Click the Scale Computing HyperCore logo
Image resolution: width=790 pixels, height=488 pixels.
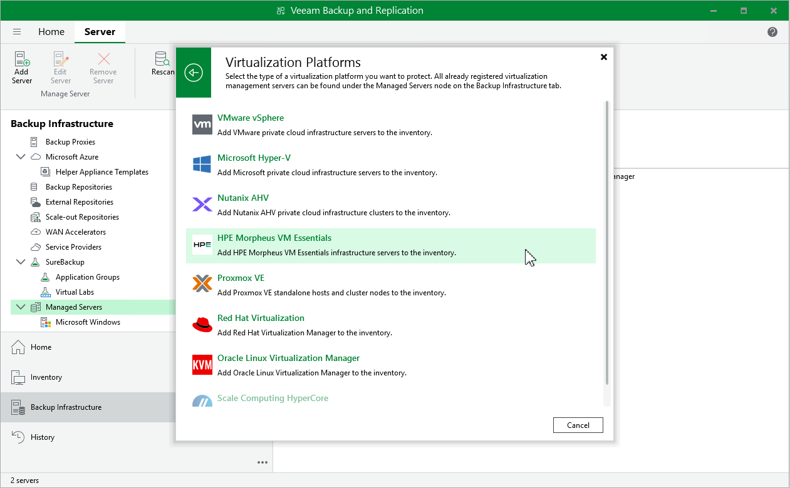click(202, 401)
